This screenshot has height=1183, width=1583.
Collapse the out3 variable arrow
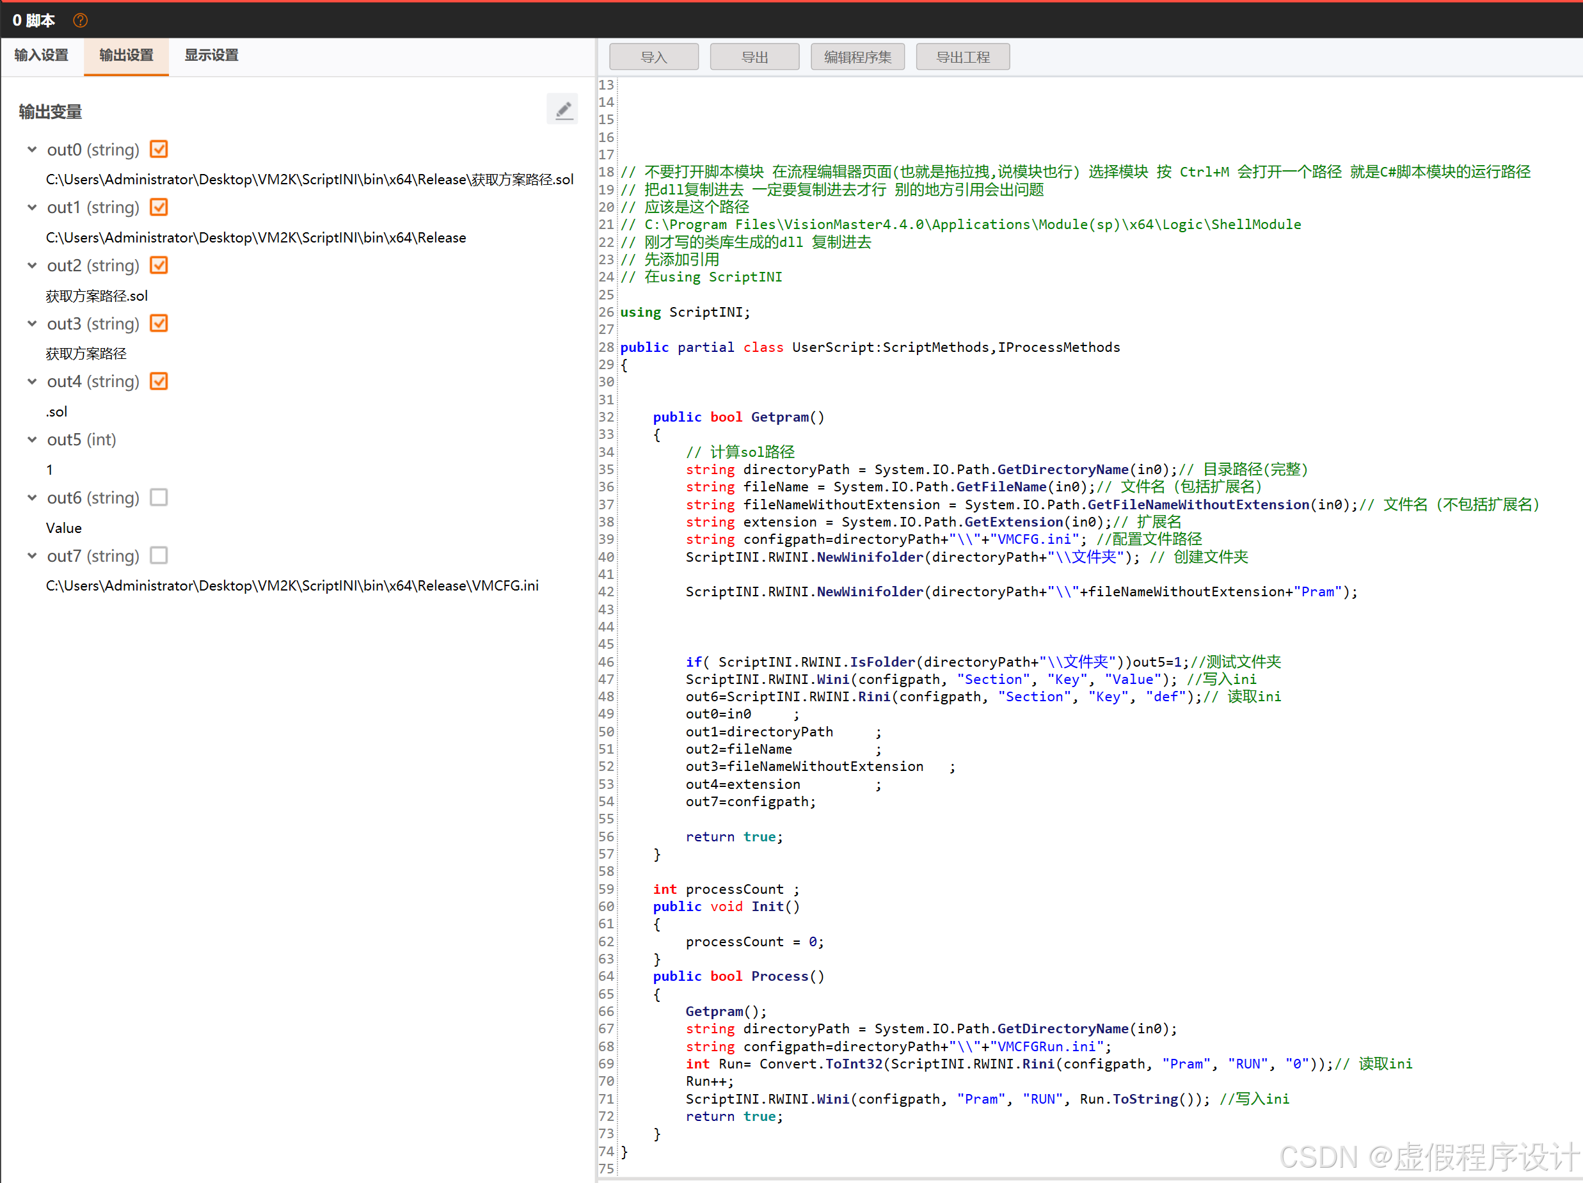[32, 324]
